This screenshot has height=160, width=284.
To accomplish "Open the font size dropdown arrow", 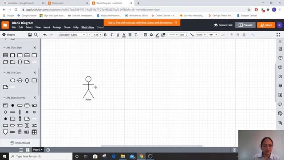I will (x=101, y=35).
